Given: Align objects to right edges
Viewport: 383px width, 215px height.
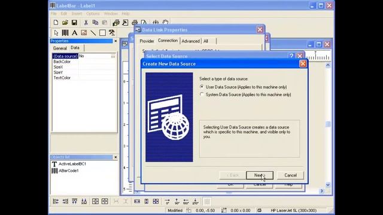Looking at the screenshot, I should pos(65,201).
